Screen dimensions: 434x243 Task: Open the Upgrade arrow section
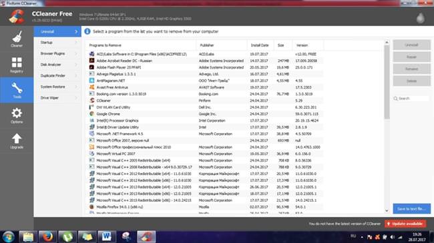[17, 141]
